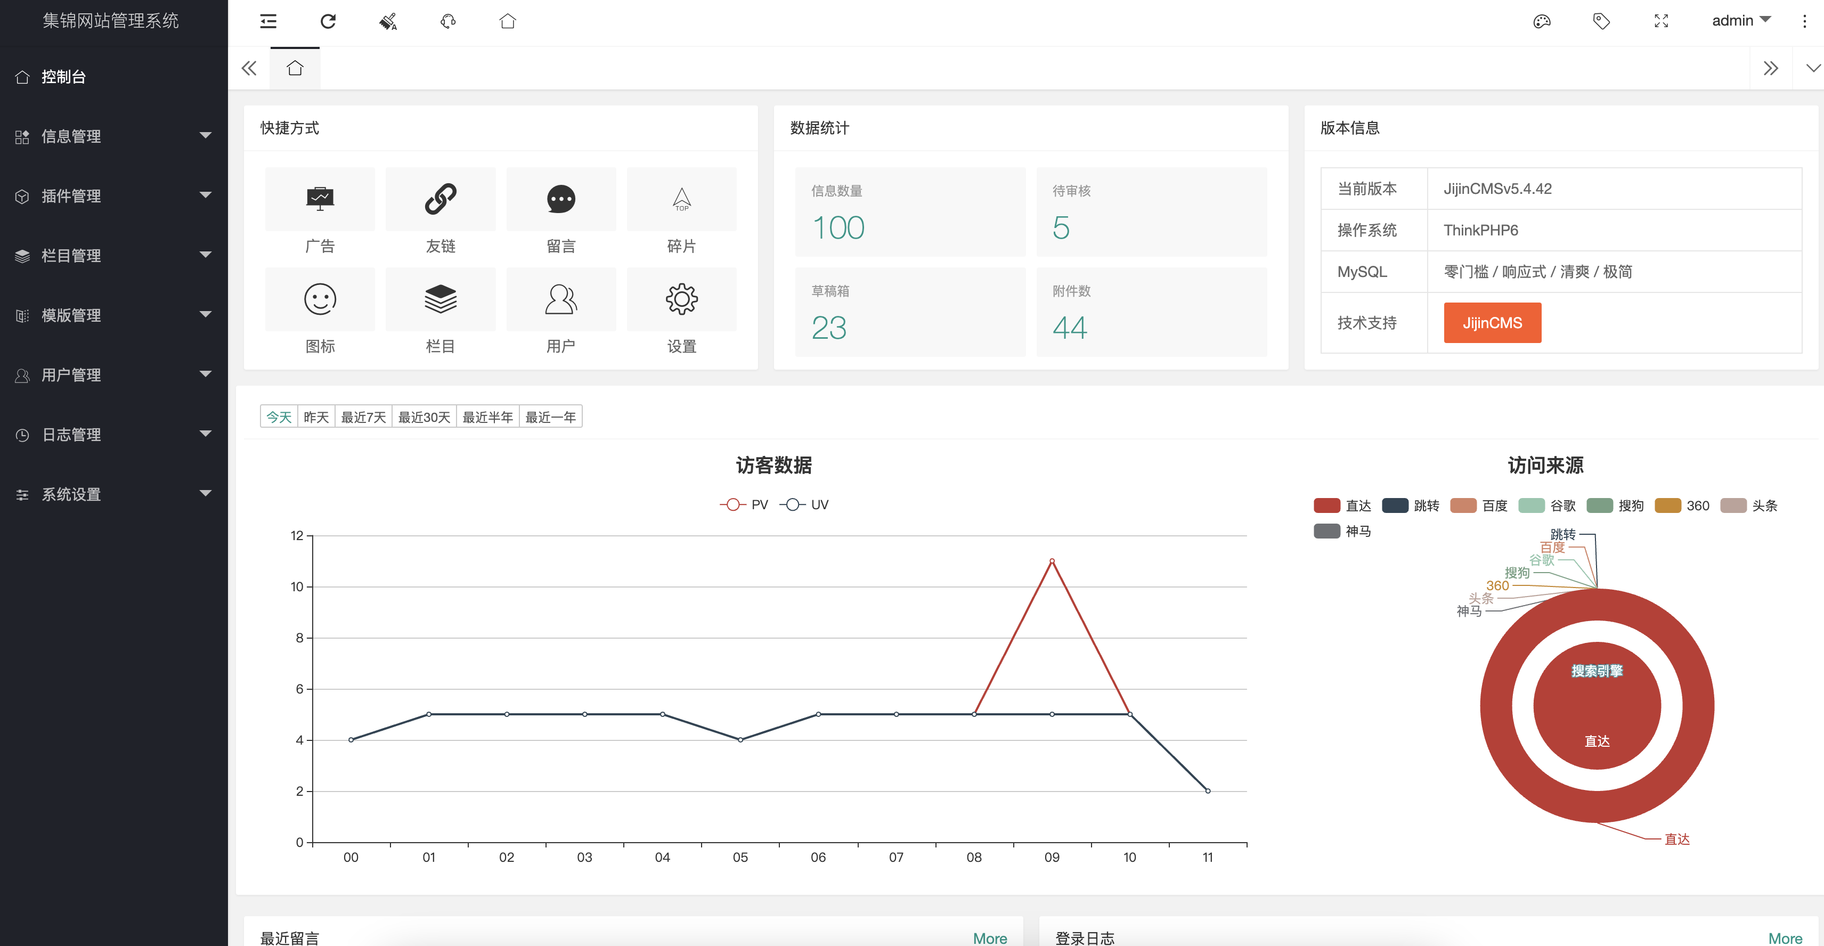Toggle 谷歌 legend item in 访问来源
Screen dimensions: 1824x946
(1547, 505)
